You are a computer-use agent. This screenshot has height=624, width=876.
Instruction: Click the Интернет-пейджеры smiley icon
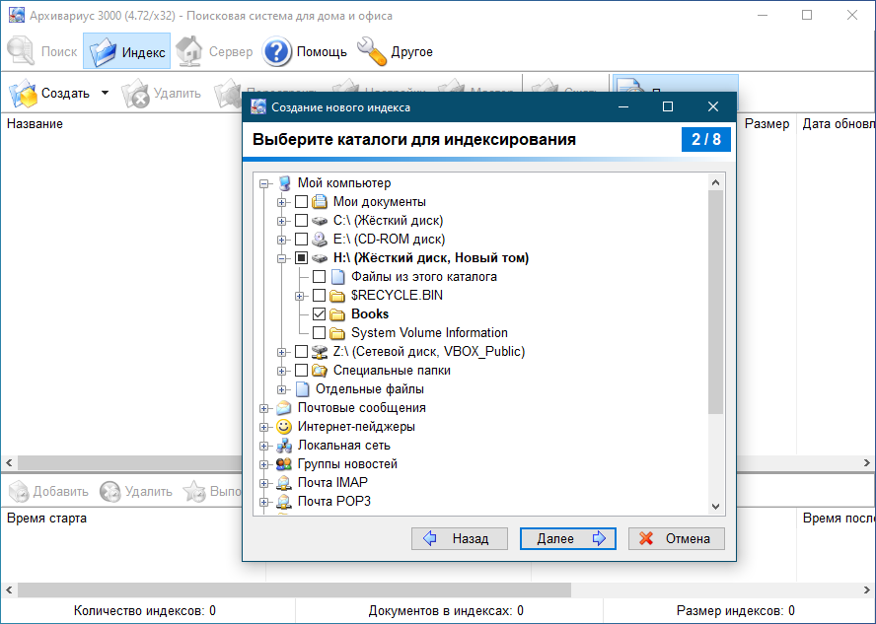click(x=284, y=427)
